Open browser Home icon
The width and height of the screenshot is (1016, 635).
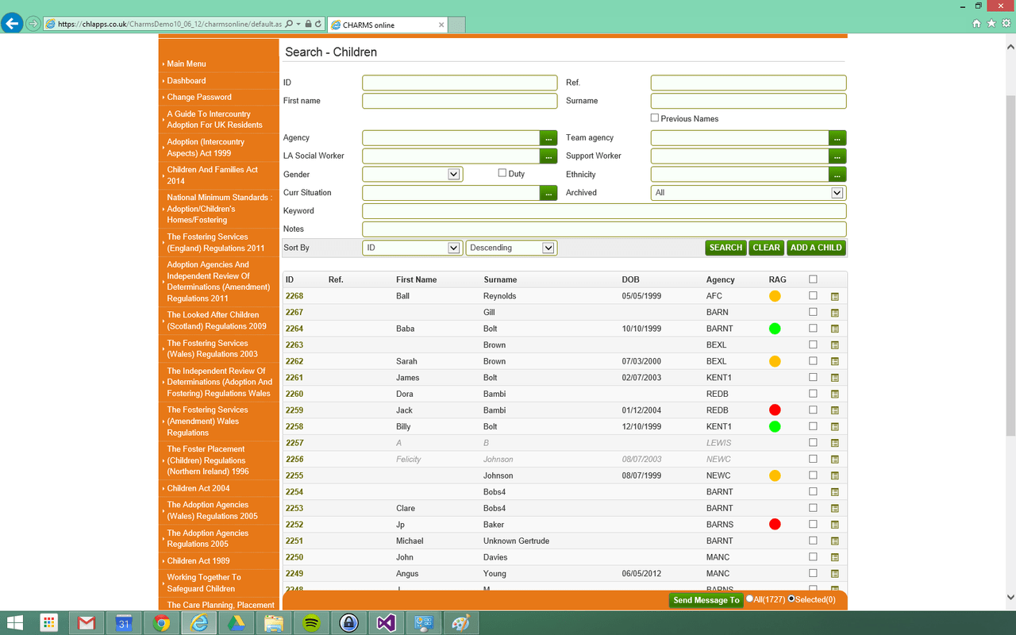tap(977, 24)
